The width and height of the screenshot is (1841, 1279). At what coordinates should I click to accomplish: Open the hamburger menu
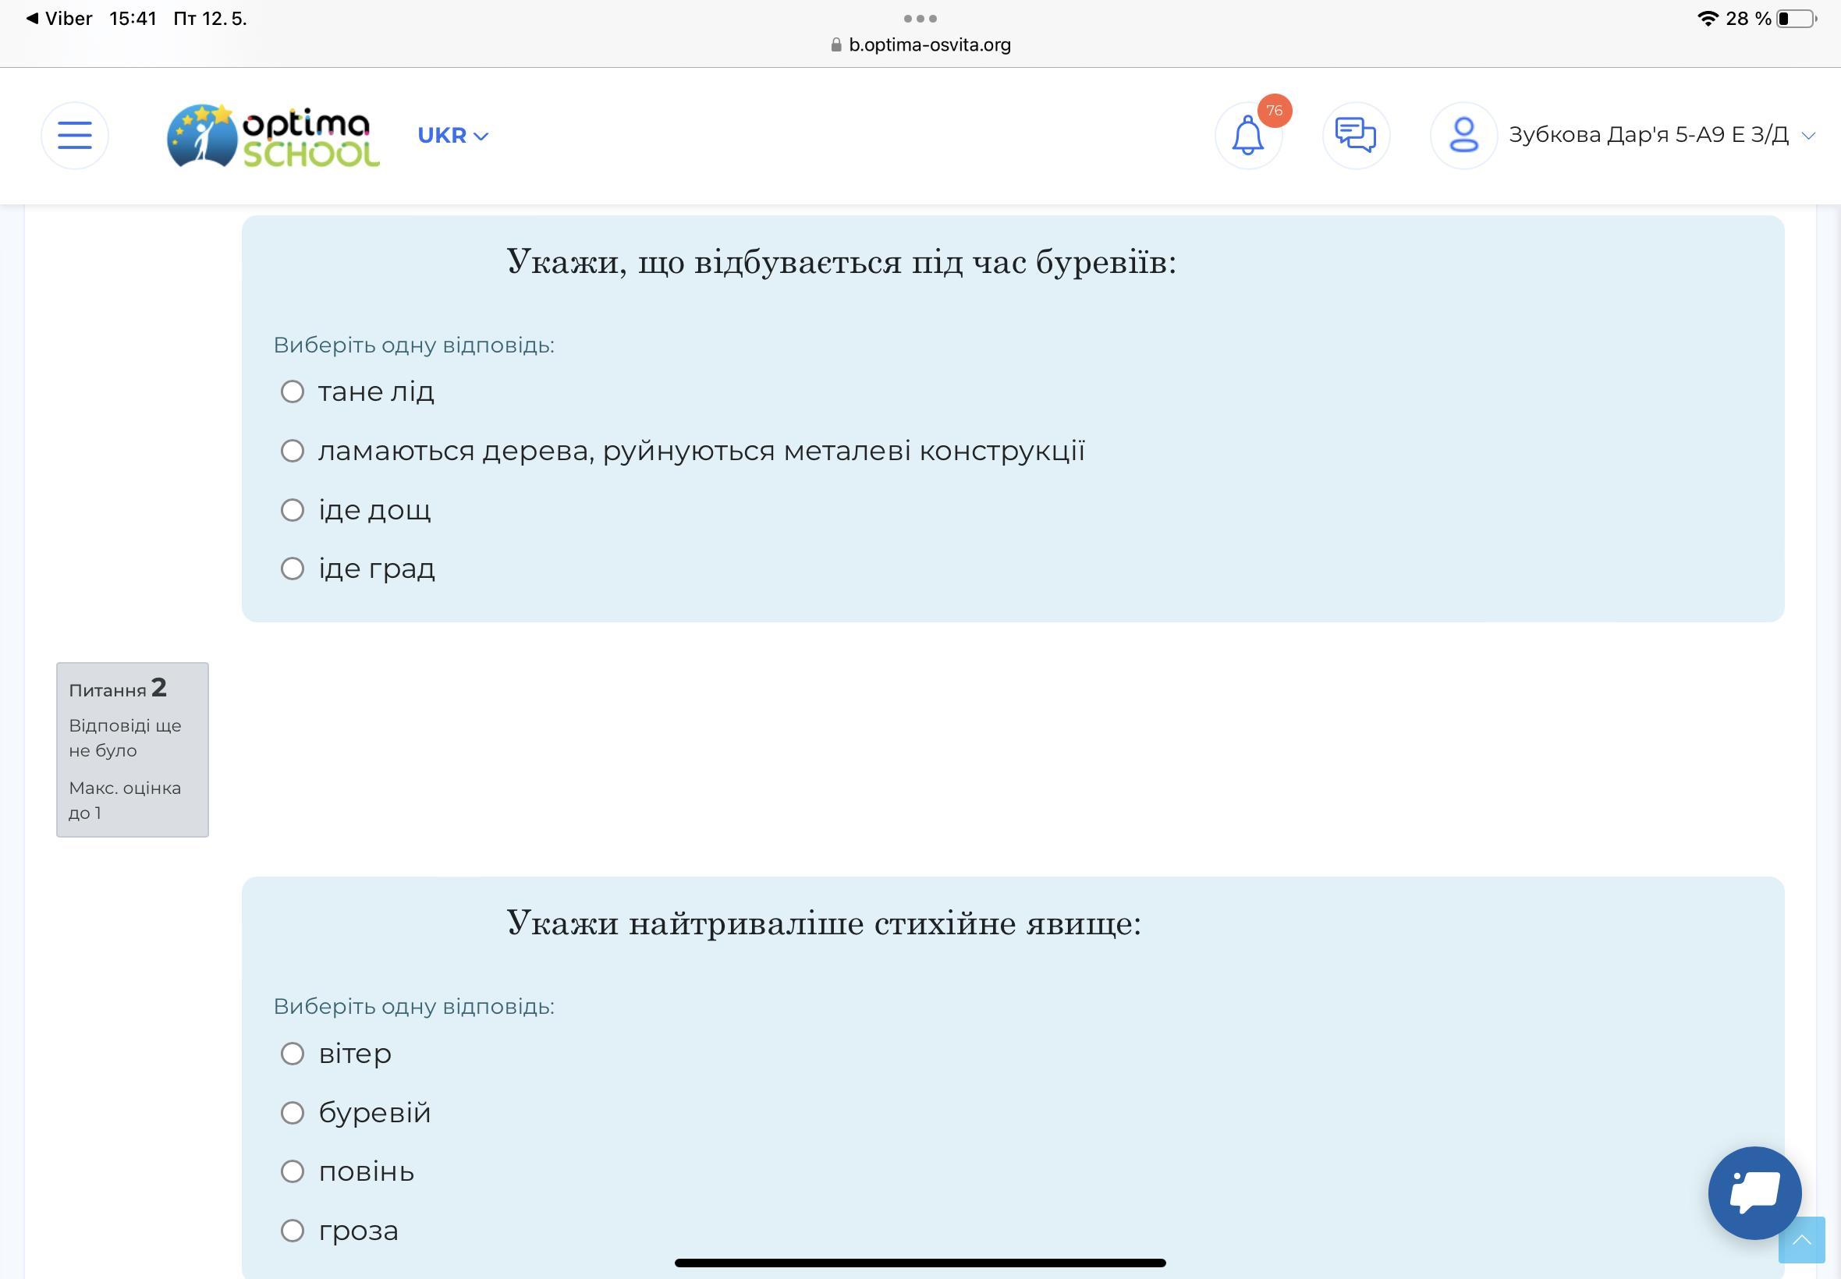(x=75, y=136)
